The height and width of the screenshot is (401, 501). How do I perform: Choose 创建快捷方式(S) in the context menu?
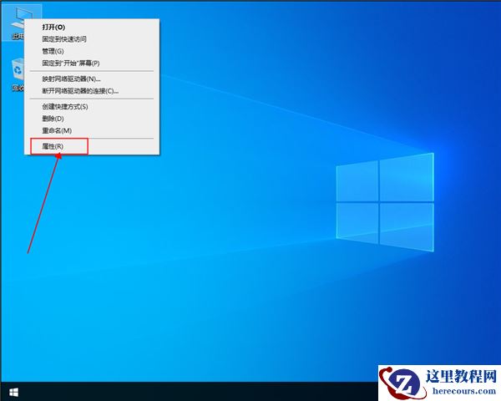pyautogui.click(x=92, y=106)
